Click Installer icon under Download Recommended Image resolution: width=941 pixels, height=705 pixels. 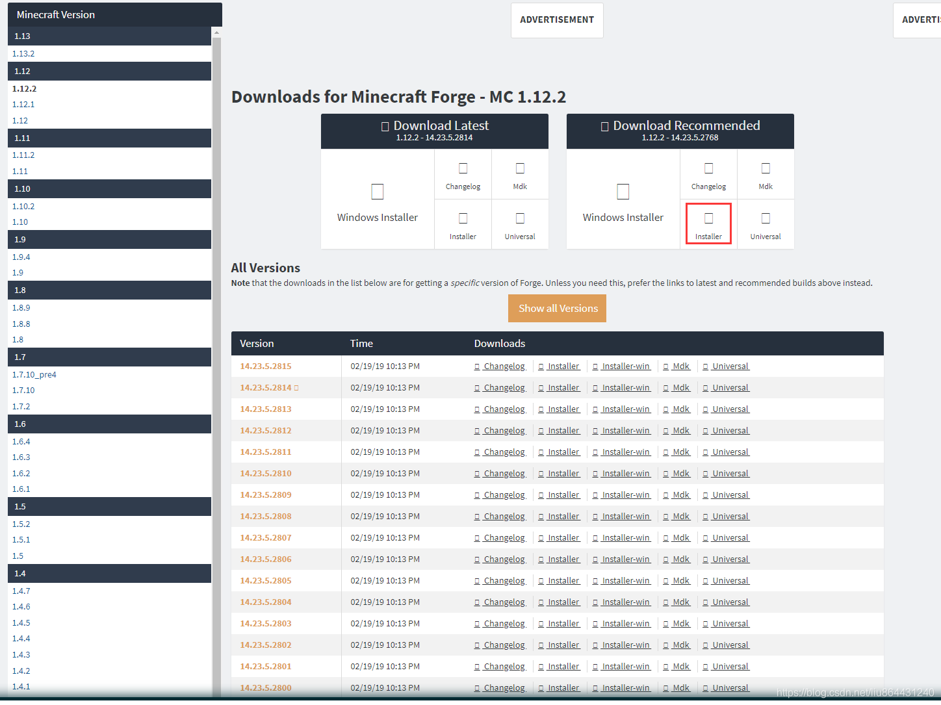pyautogui.click(x=709, y=219)
